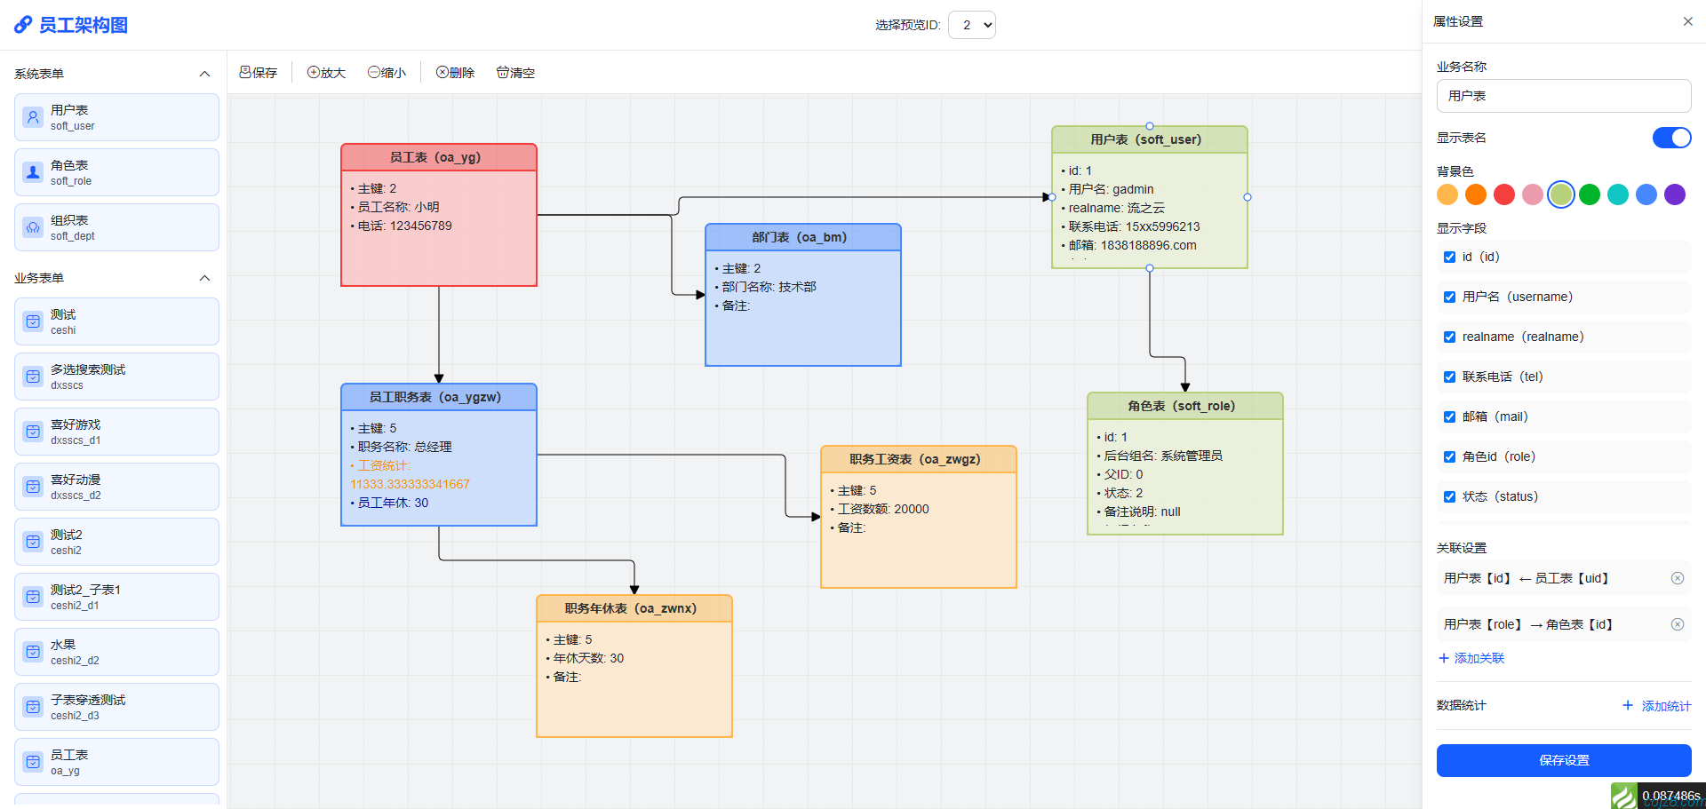The height and width of the screenshot is (809, 1706).
Task: Uncheck the 用户名 (username) field checkbox
Action: pyautogui.click(x=1449, y=297)
